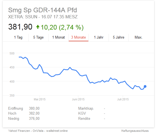Click the Eröffnung value 380,00
The image size is (156, 134).
point(34,108)
